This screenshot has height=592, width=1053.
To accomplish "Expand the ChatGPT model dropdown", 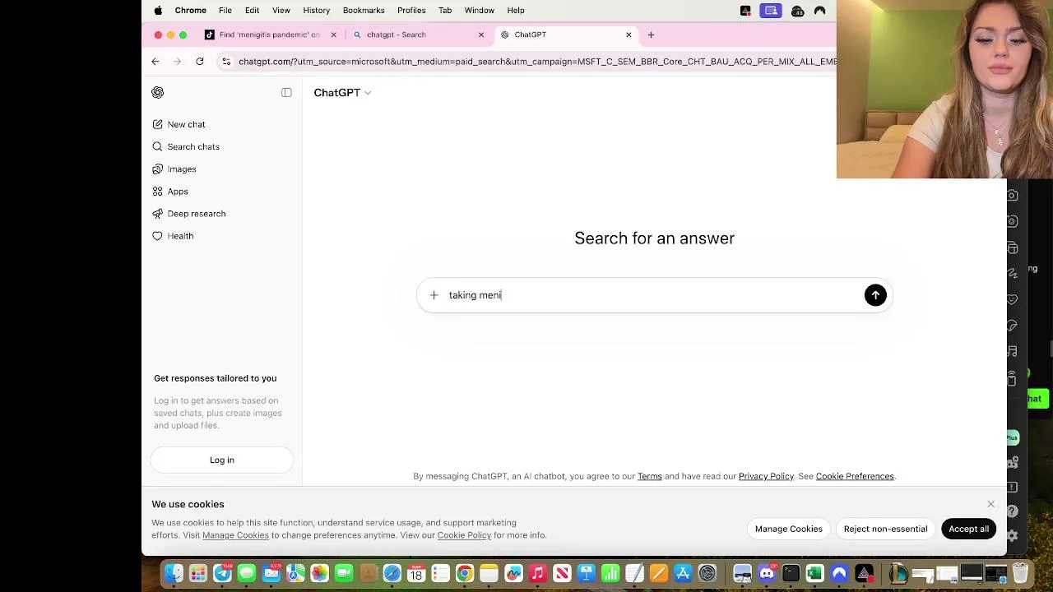I will 342,92.
